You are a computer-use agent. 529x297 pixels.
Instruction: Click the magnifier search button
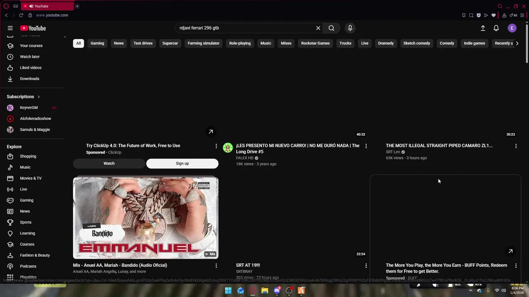(331, 28)
